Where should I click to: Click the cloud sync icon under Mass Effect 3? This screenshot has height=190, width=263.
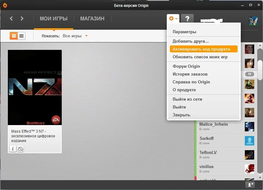(x=20, y=149)
